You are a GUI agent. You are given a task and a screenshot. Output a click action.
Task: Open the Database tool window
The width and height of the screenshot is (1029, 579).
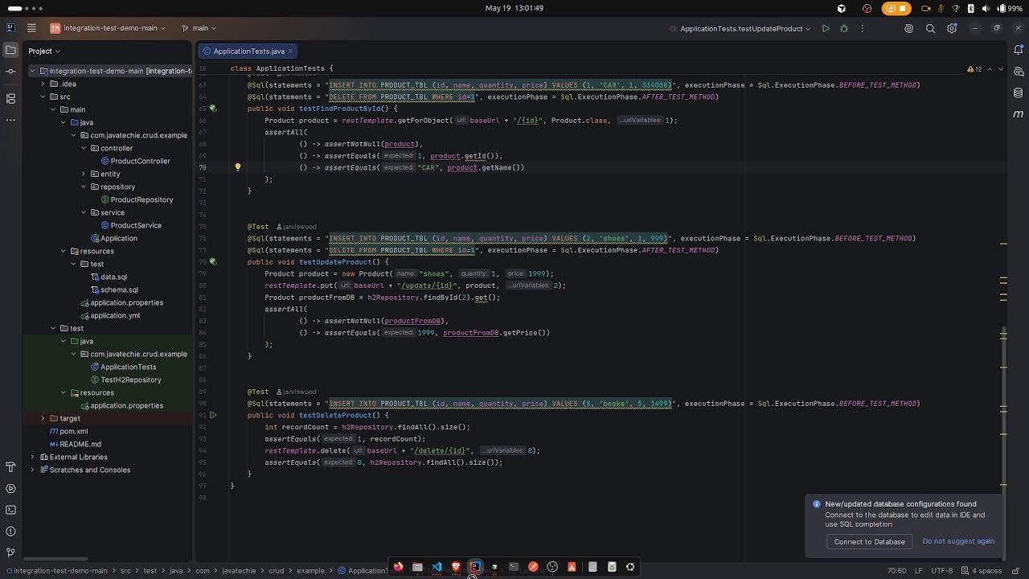(x=1018, y=92)
